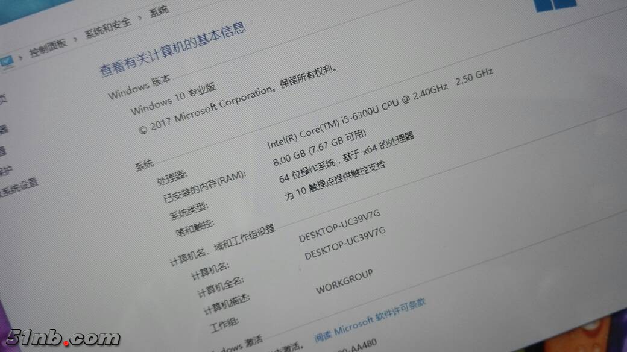Image resolution: width=627 pixels, height=352 pixels.
Task: Click RAM value 8.00 GB (7.67 GB 可用)
Action: pyautogui.click(x=320, y=148)
